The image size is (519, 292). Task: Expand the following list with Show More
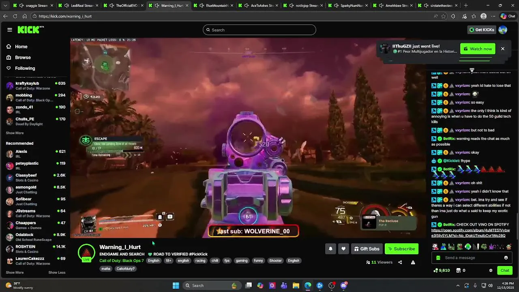click(x=15, y=133)
